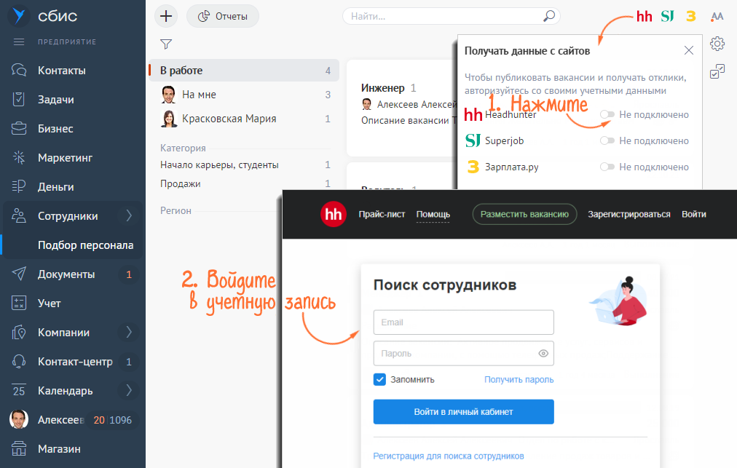Click the search magnifier icon
The width and height of the screenshot is (737, 468).
tap(548, 16)
